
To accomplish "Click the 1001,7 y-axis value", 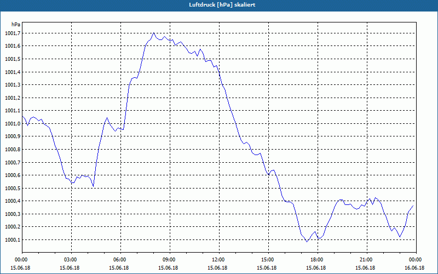I will click(x=13, y=33).
